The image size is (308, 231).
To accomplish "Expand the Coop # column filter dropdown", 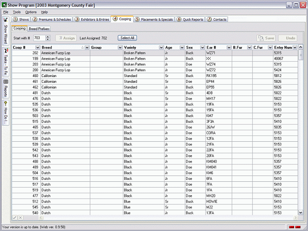I will coord(38,47).
